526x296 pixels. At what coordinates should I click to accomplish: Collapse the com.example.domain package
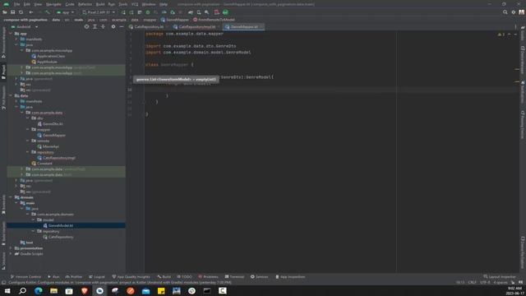(28, 214)
